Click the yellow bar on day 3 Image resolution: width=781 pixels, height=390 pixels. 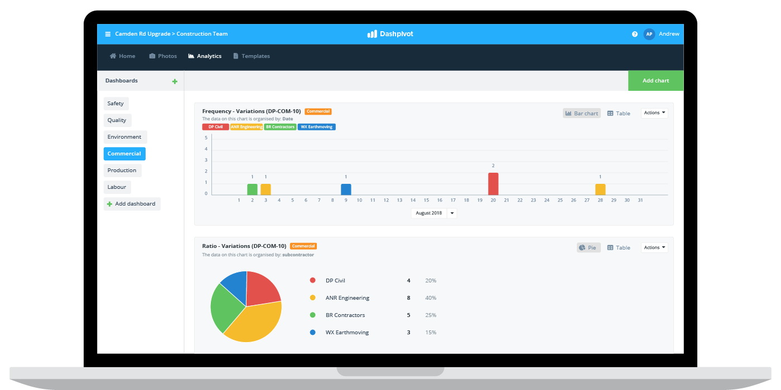pyautogui.click(x=266, y=189)
